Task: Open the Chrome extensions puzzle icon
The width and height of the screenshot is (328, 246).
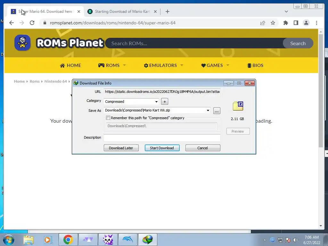Action: (x=285, y=23)
